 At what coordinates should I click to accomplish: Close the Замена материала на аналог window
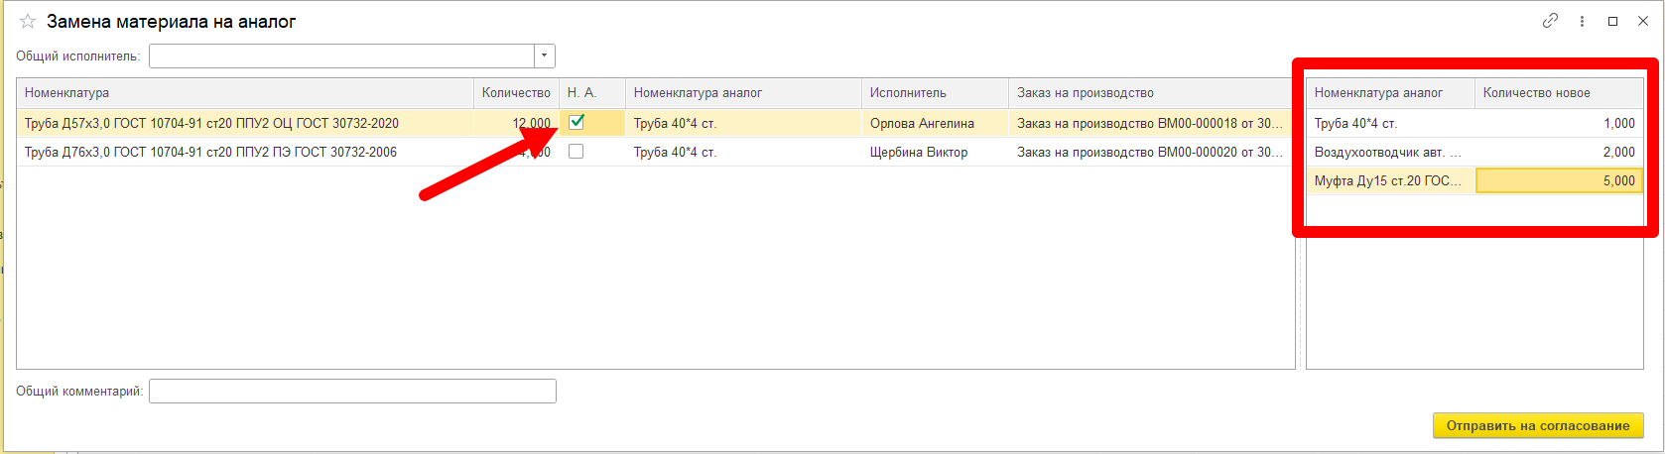pos(1643,21)
